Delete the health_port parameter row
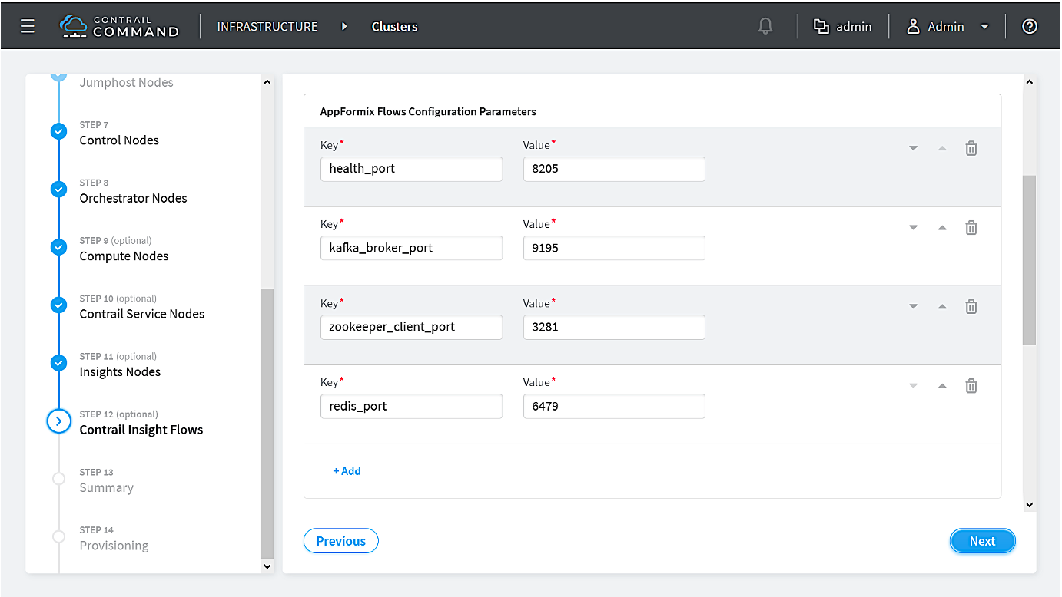 971,148
